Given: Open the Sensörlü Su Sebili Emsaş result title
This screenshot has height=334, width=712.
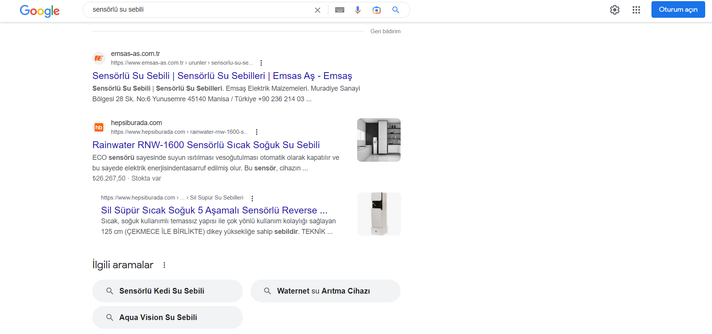Looking at the screenshot, I should (x=222, y=76).
